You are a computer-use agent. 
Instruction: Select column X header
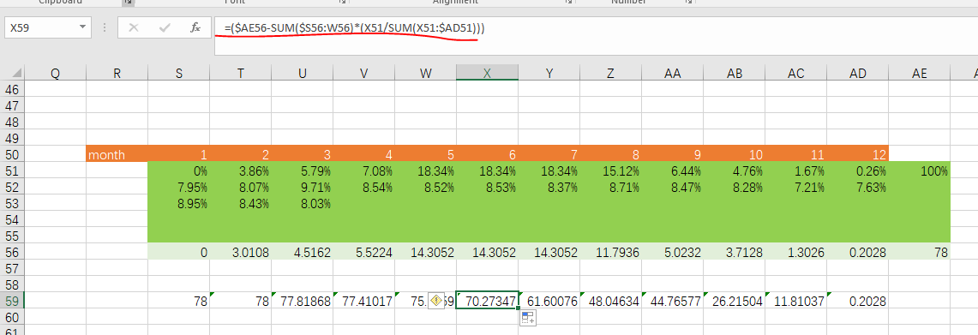tap(487, 73)
